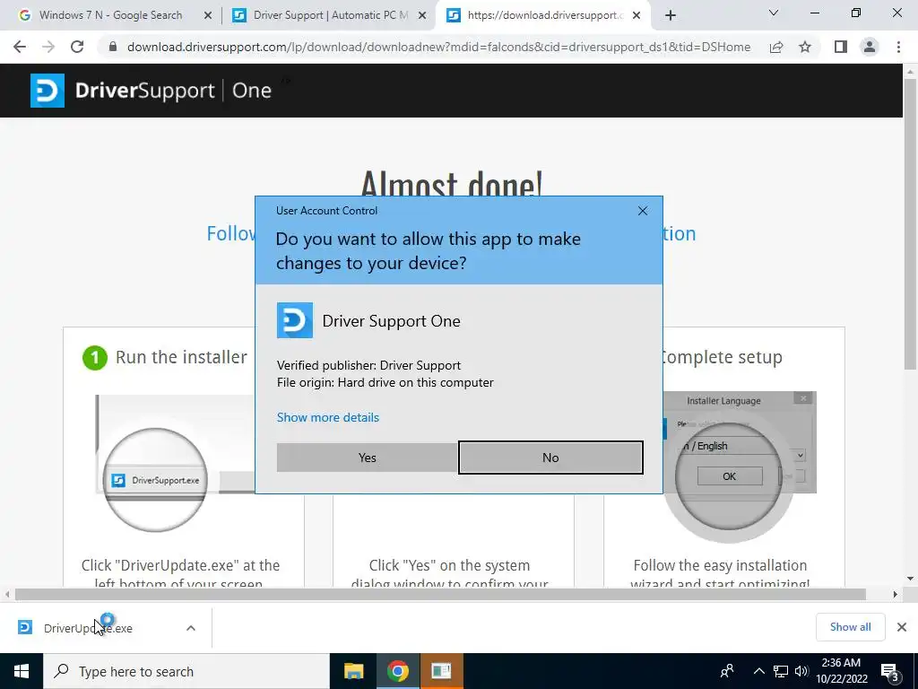Image resolution: width=918 pixels, height=689 pixels.
Task: Open the Chrome profile avatar
Action: pyautogui.click(x=870, y=47)
